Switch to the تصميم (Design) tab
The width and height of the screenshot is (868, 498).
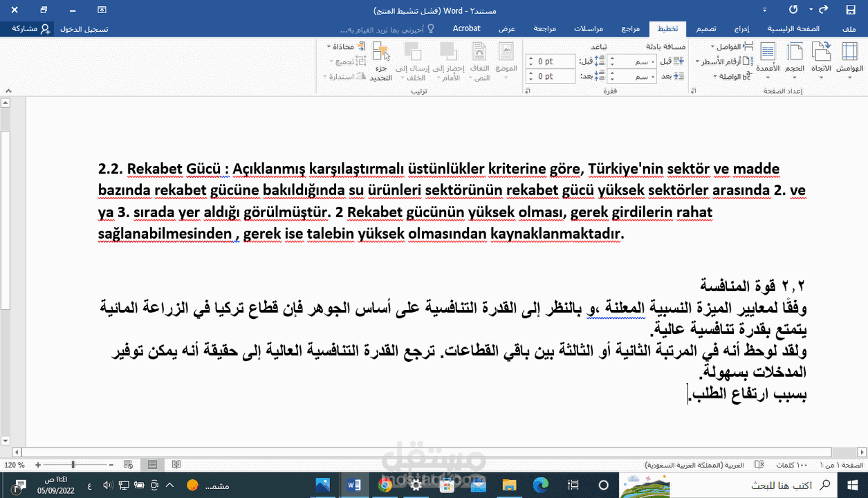pos(706,29)
